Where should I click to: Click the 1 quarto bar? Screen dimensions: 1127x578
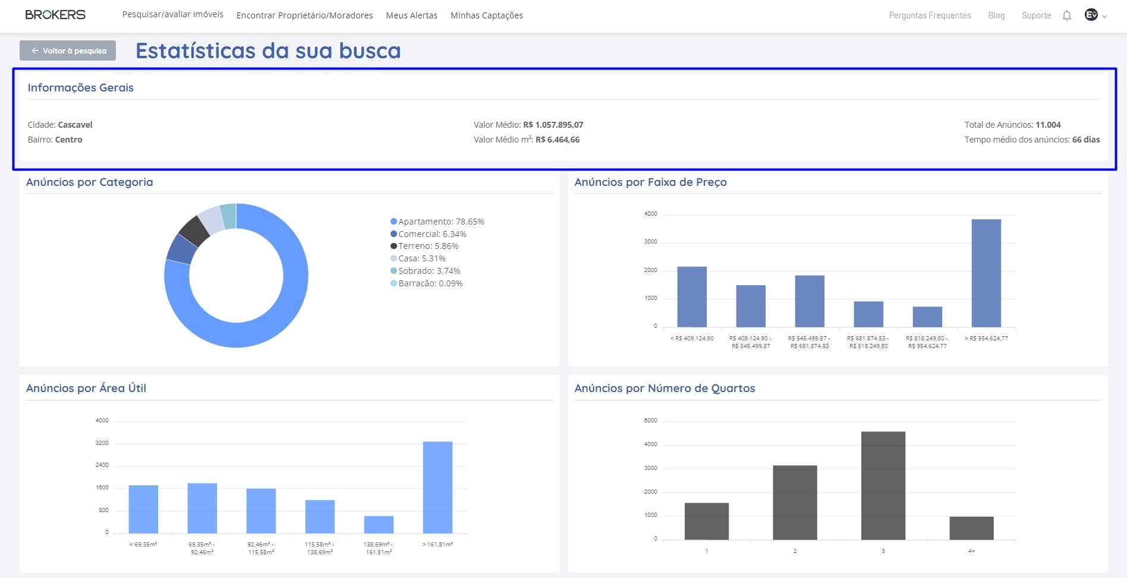(x=707, y=521)
